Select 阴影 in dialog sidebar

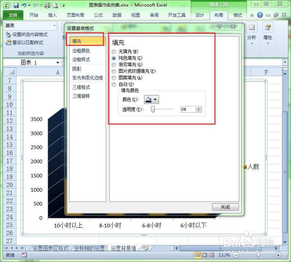click(77, 69)
